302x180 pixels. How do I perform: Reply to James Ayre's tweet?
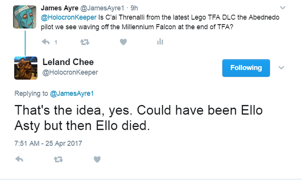(46, 42)
